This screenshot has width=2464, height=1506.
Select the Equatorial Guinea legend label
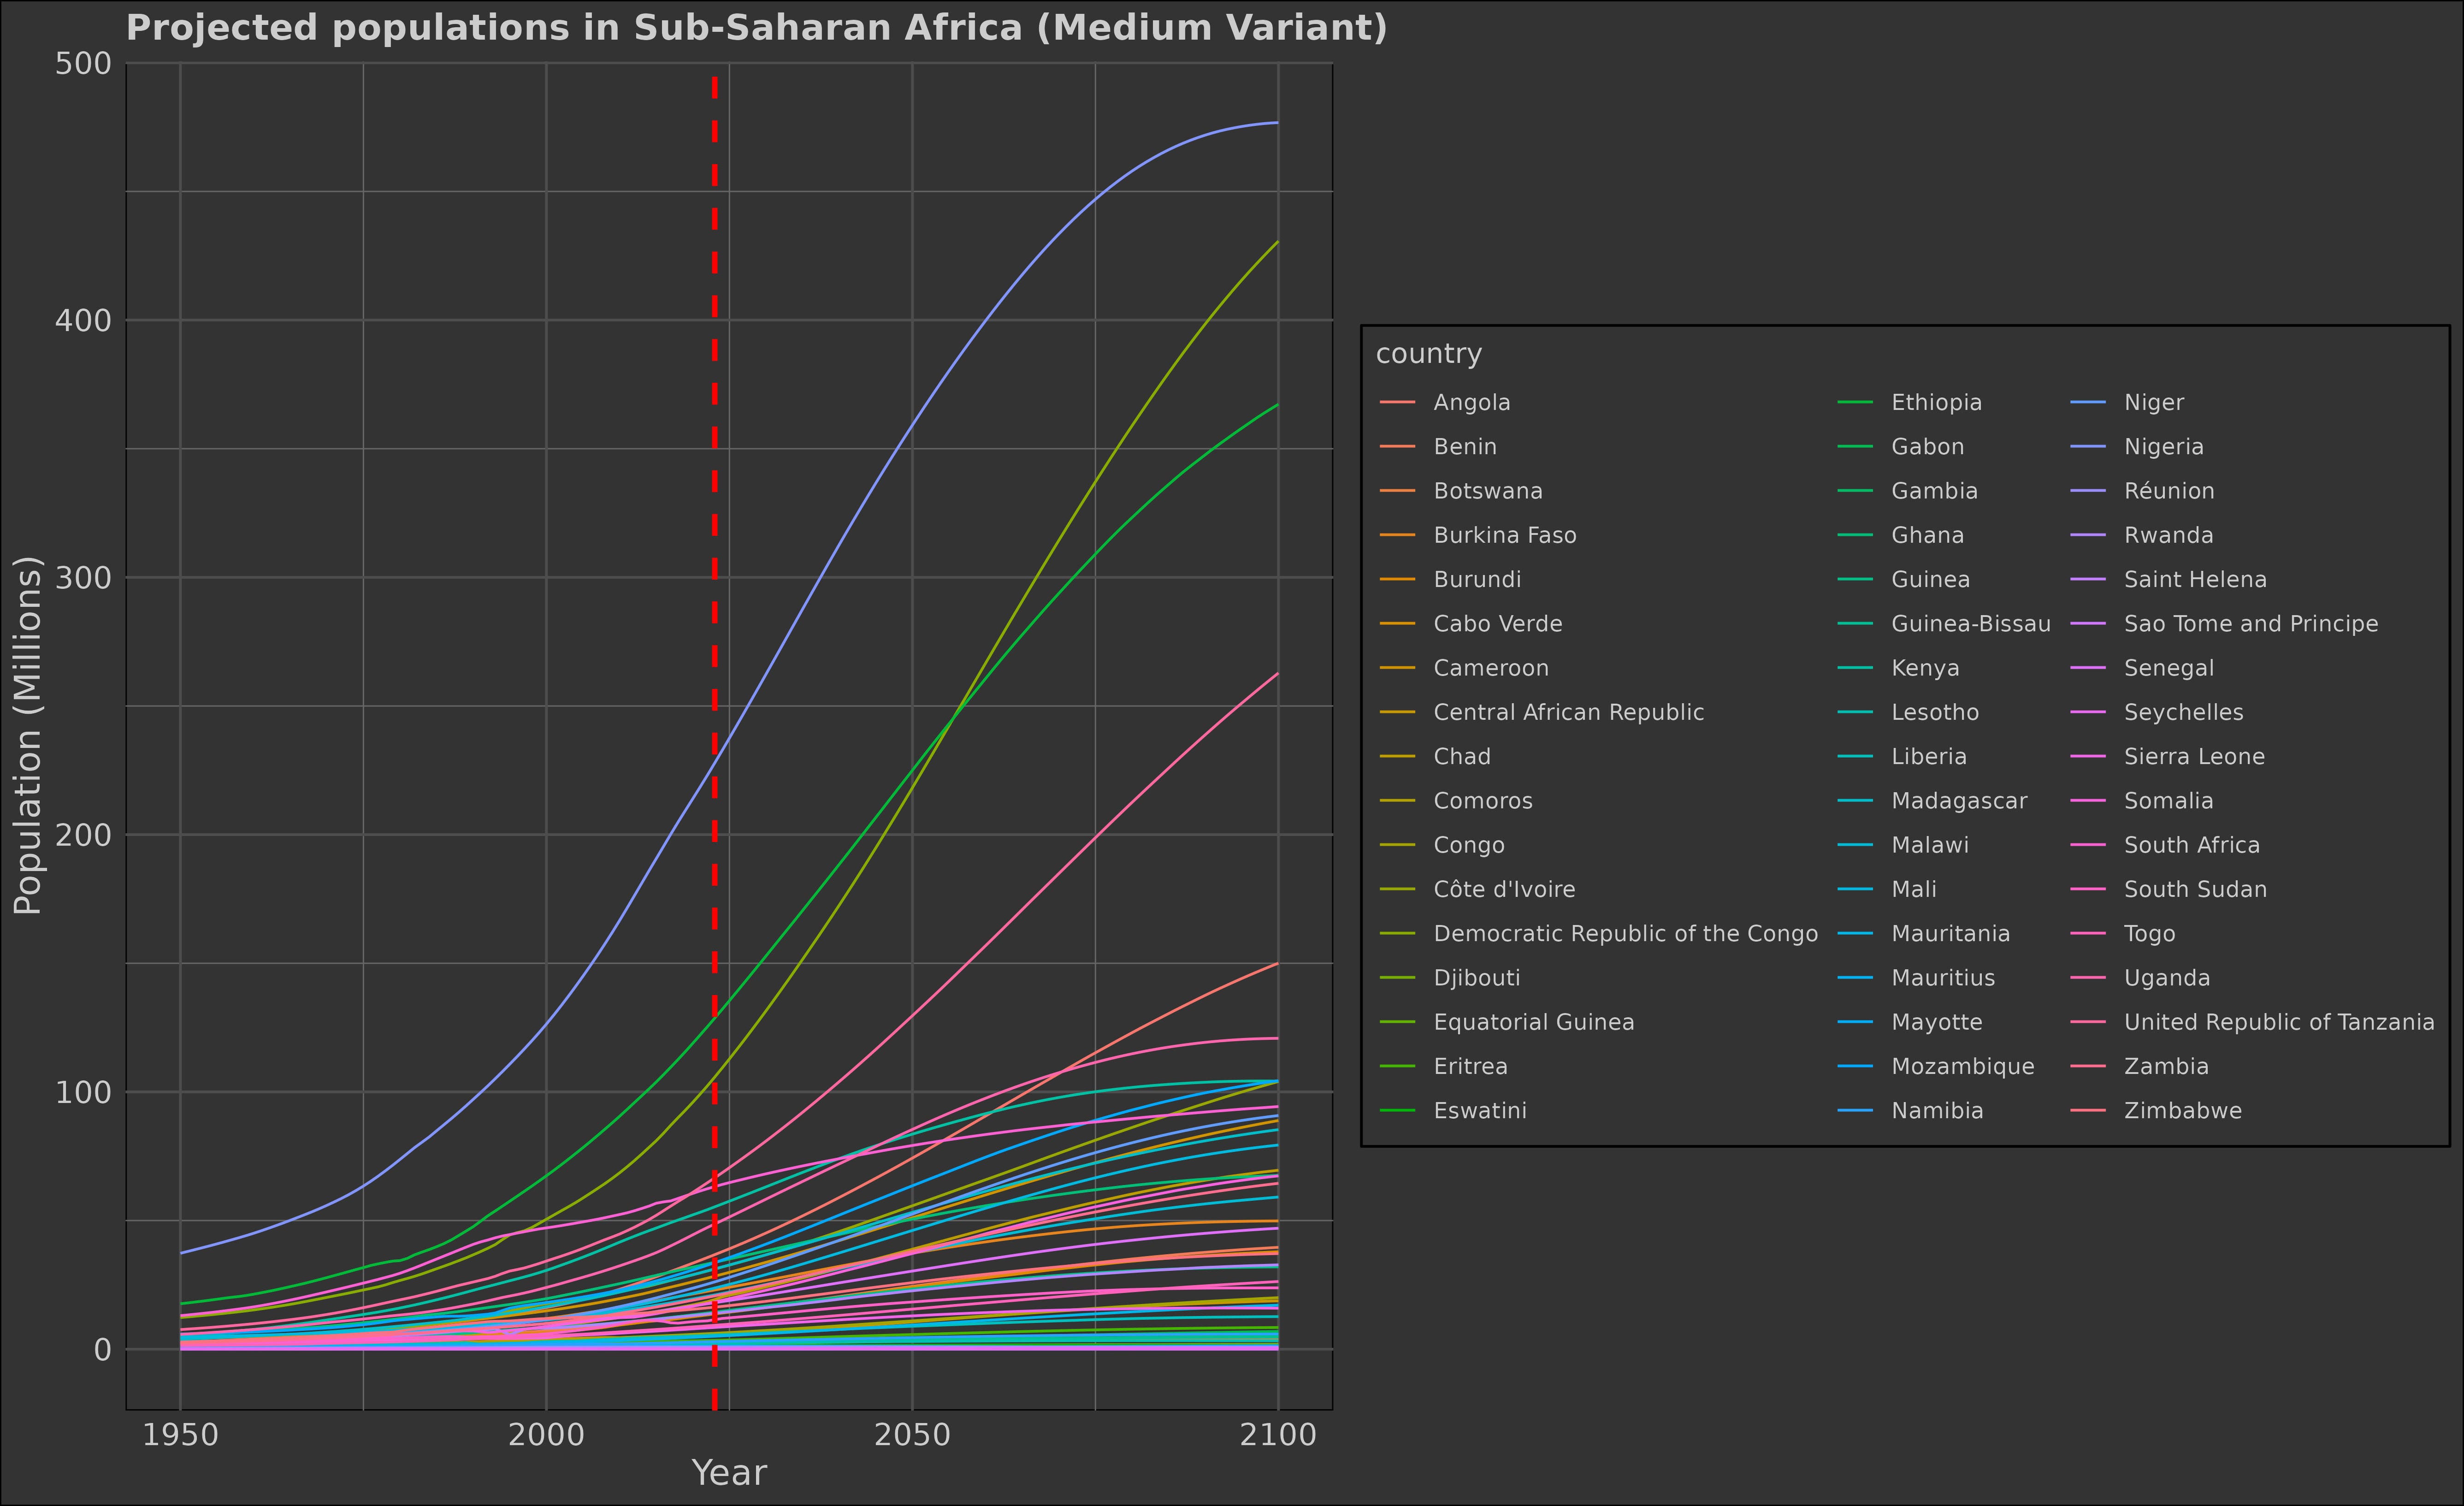pos(1534,1022)
